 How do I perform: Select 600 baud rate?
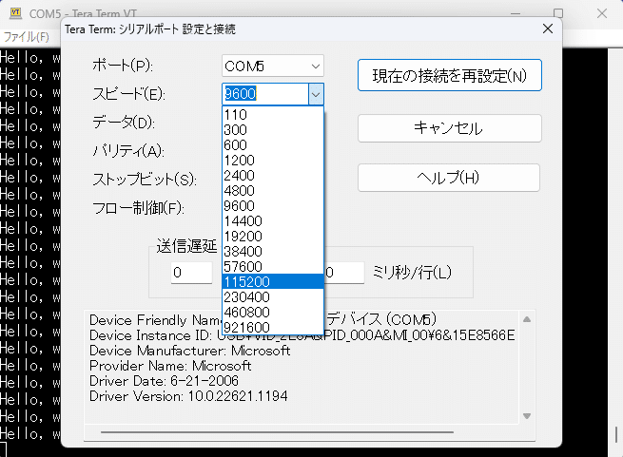[273, 145]
